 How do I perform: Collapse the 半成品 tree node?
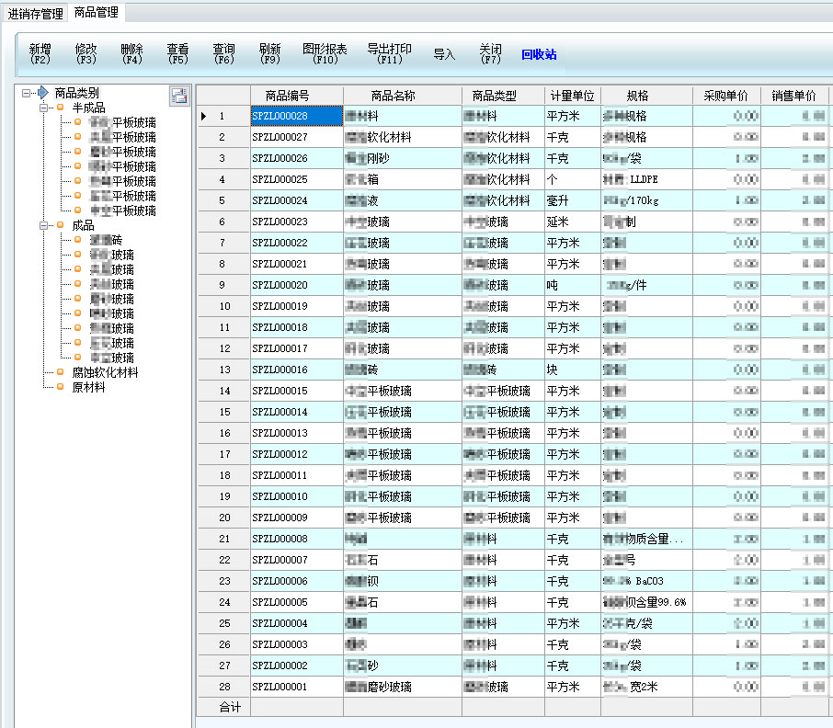[x=43, y=108]
